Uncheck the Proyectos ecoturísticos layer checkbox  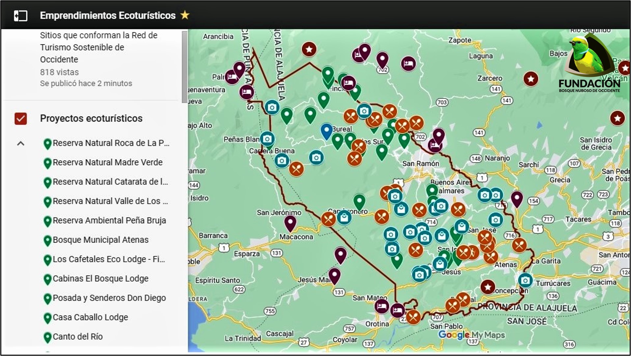pos(20,119)
